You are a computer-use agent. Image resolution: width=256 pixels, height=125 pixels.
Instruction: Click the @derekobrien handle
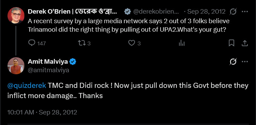pos(156,12)
